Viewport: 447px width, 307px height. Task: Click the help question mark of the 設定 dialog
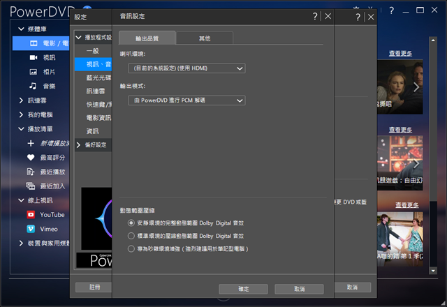tap(358, 17)
